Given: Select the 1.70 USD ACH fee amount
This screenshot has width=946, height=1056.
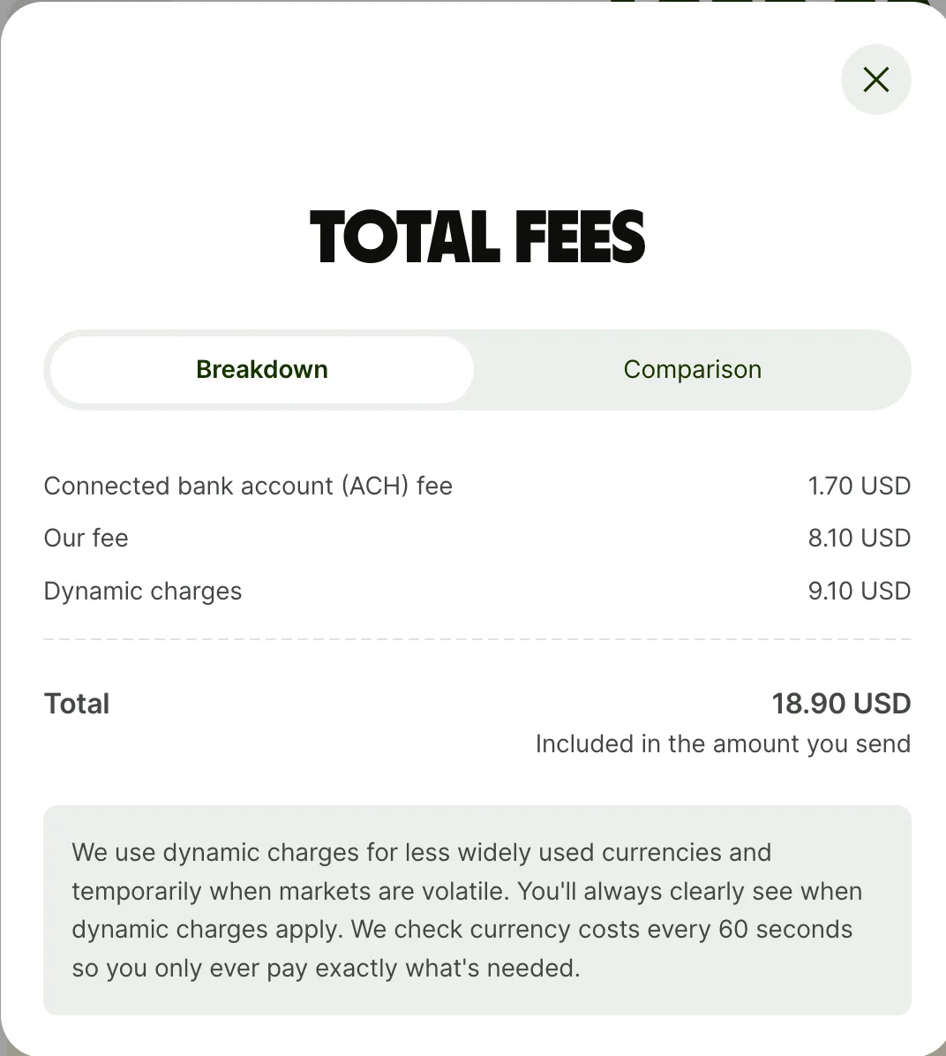Looking at the screenshot, I should (x=859, y=486).
